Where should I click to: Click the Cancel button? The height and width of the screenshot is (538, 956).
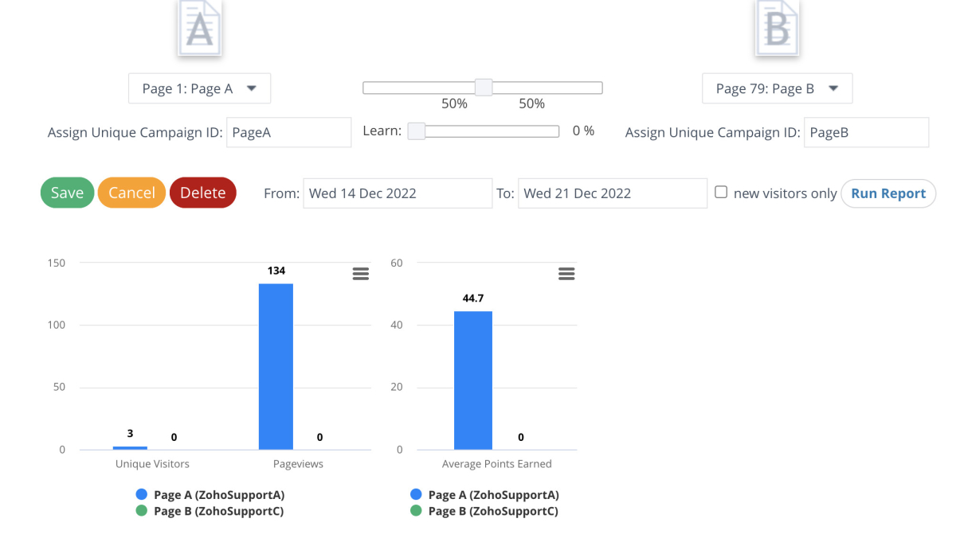point(131,192)
